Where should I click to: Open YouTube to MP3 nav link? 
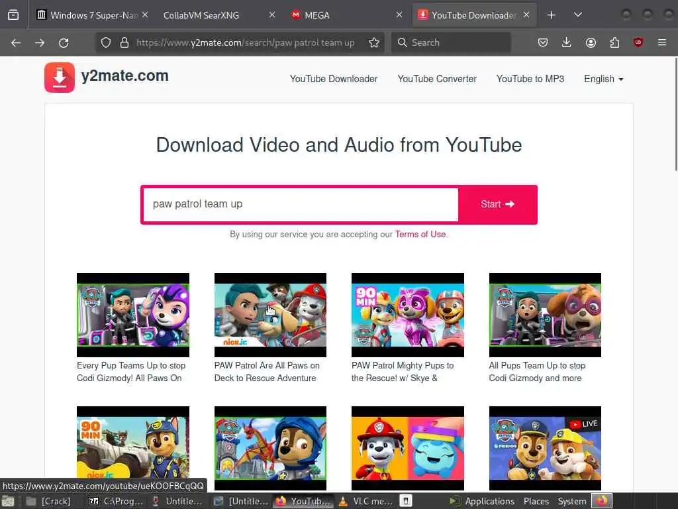point(530,79)
